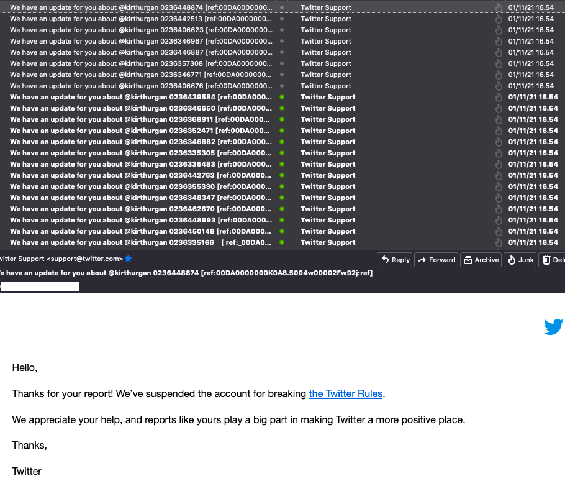Mark message 0236346771 as junk via row icon
Viewport: 565px width, 481px height.
(x=499, y=75)
